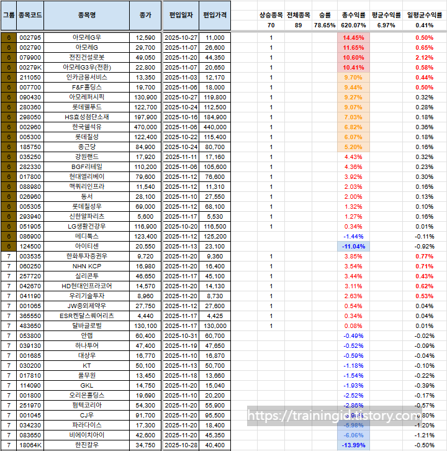
Task: Click the 전체종목 count 89
Action: [298, 25]
